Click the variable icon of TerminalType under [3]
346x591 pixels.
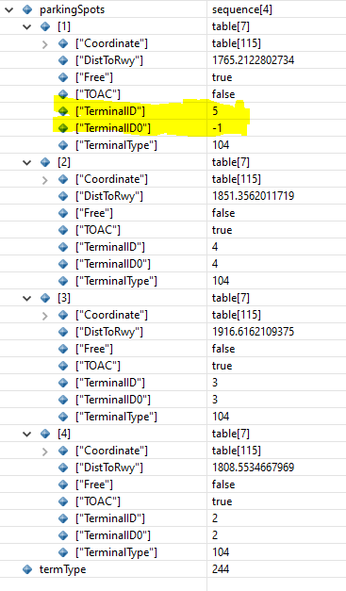click(x=63, y=417)
